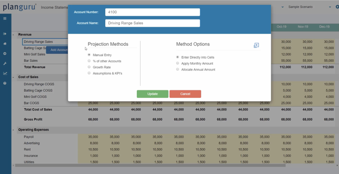The width and height of the screenshot is (339, 174).
Task: Go to the home icon in sidebar
Action: coord(5,44)
